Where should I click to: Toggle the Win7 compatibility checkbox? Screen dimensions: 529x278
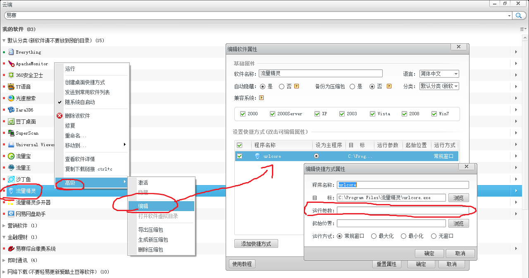pos(434,114)
